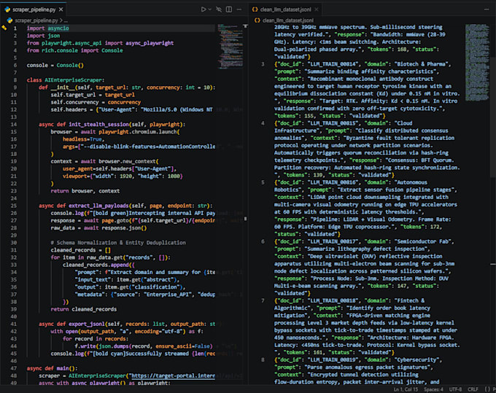Click the export_jsonl function name
496x393 pixels.
pyautogui.click(x=87, y=324)
